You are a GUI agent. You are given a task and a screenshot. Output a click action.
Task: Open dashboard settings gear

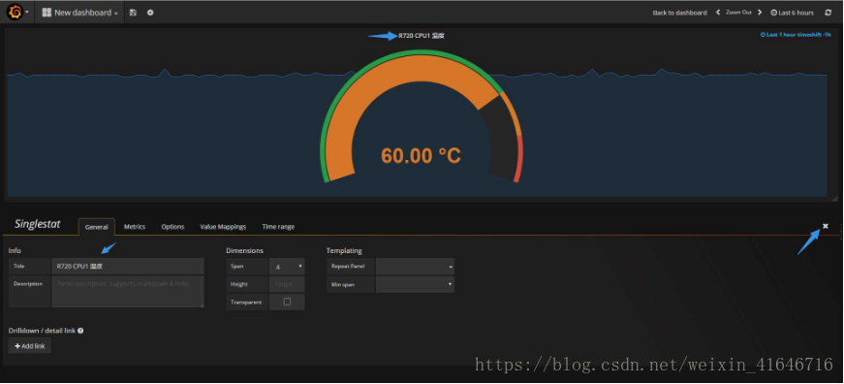tap(150, 13)
